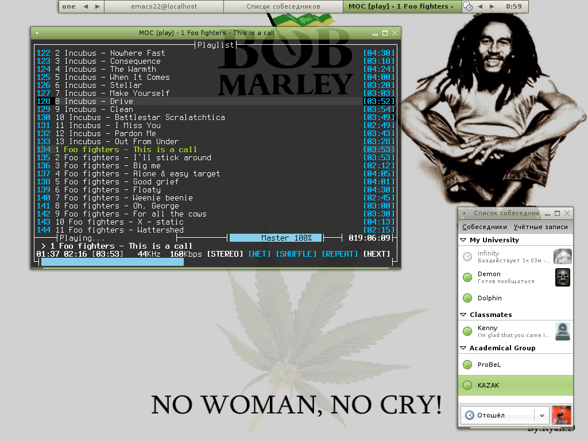588x441 pixels.
Task: Select 'Foo fighters - I'll stick around'
Action: click(216, 158)
